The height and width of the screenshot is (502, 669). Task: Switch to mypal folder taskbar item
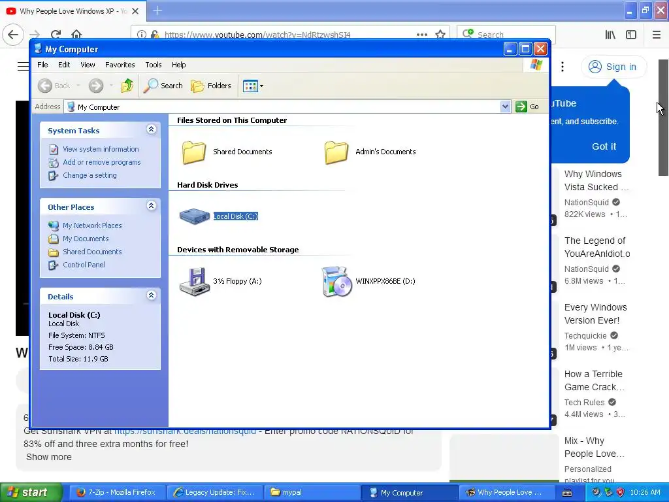pos(312,492)
